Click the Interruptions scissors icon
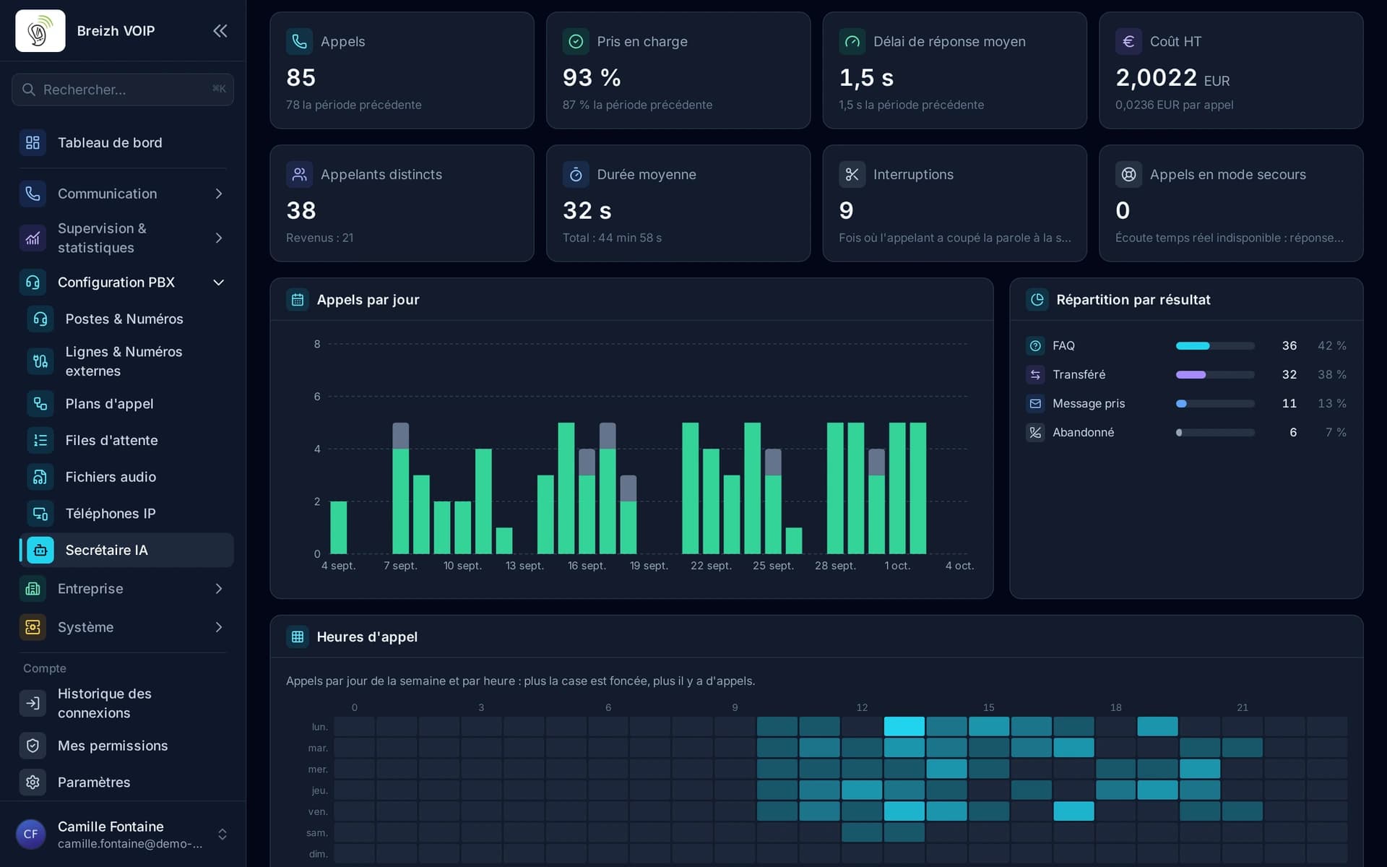The width and height of the screenshot is (1387, 867). (x=852, y=174)
